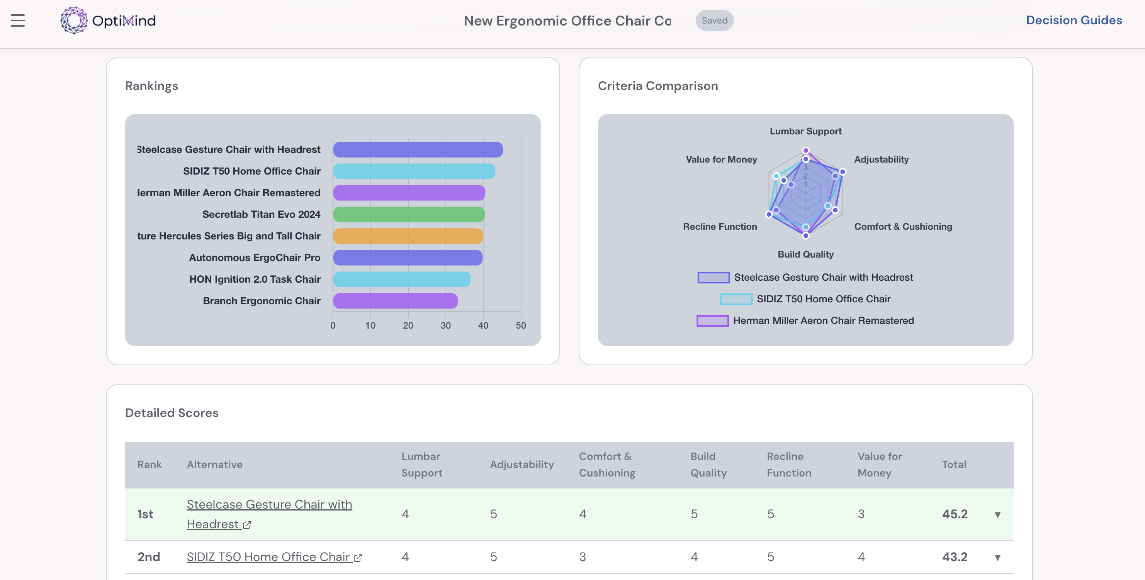Click the Hercules Series orange bar
1145x580 pixels.
point(408,236)
